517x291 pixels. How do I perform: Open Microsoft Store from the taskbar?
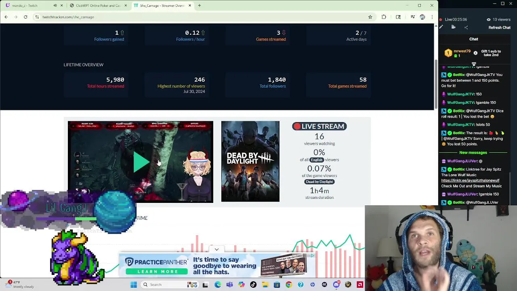[277, 285]
